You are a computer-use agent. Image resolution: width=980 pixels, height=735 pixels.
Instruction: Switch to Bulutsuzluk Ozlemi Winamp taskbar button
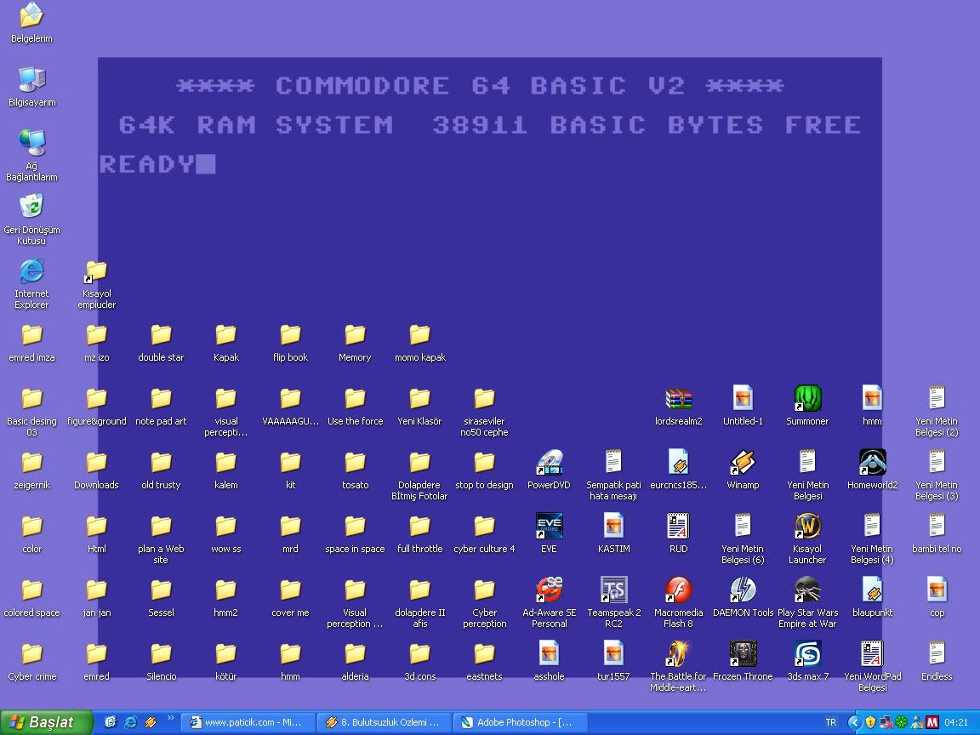click(383, 722)
